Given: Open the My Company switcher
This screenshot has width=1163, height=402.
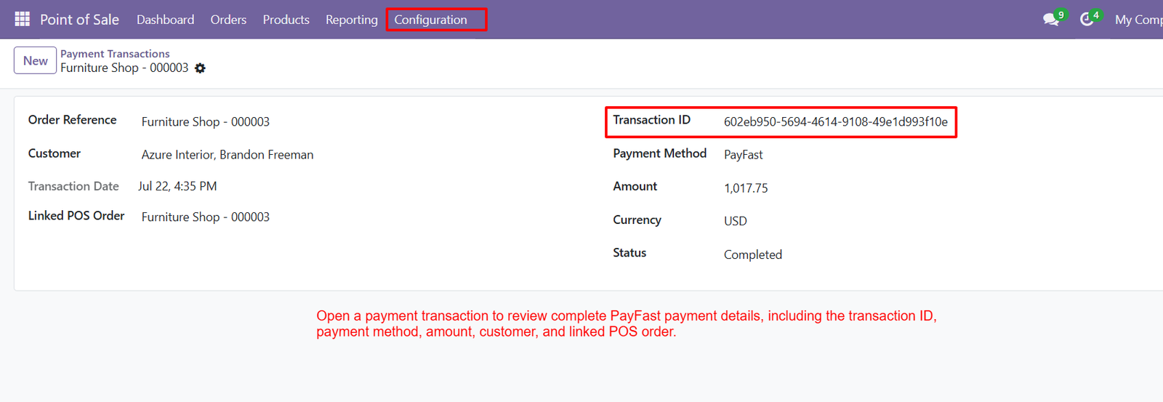Looking at the screenshot, I should point(1139,20).
